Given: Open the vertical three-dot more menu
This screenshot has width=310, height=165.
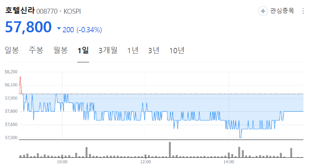Looking at the screenshot, I should point(303,11).
